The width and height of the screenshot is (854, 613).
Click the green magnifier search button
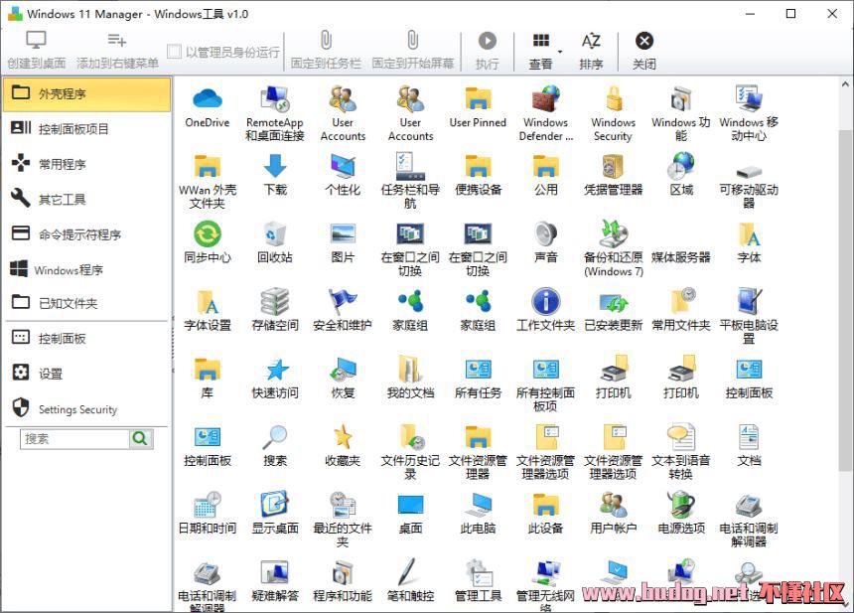point(141,438)
